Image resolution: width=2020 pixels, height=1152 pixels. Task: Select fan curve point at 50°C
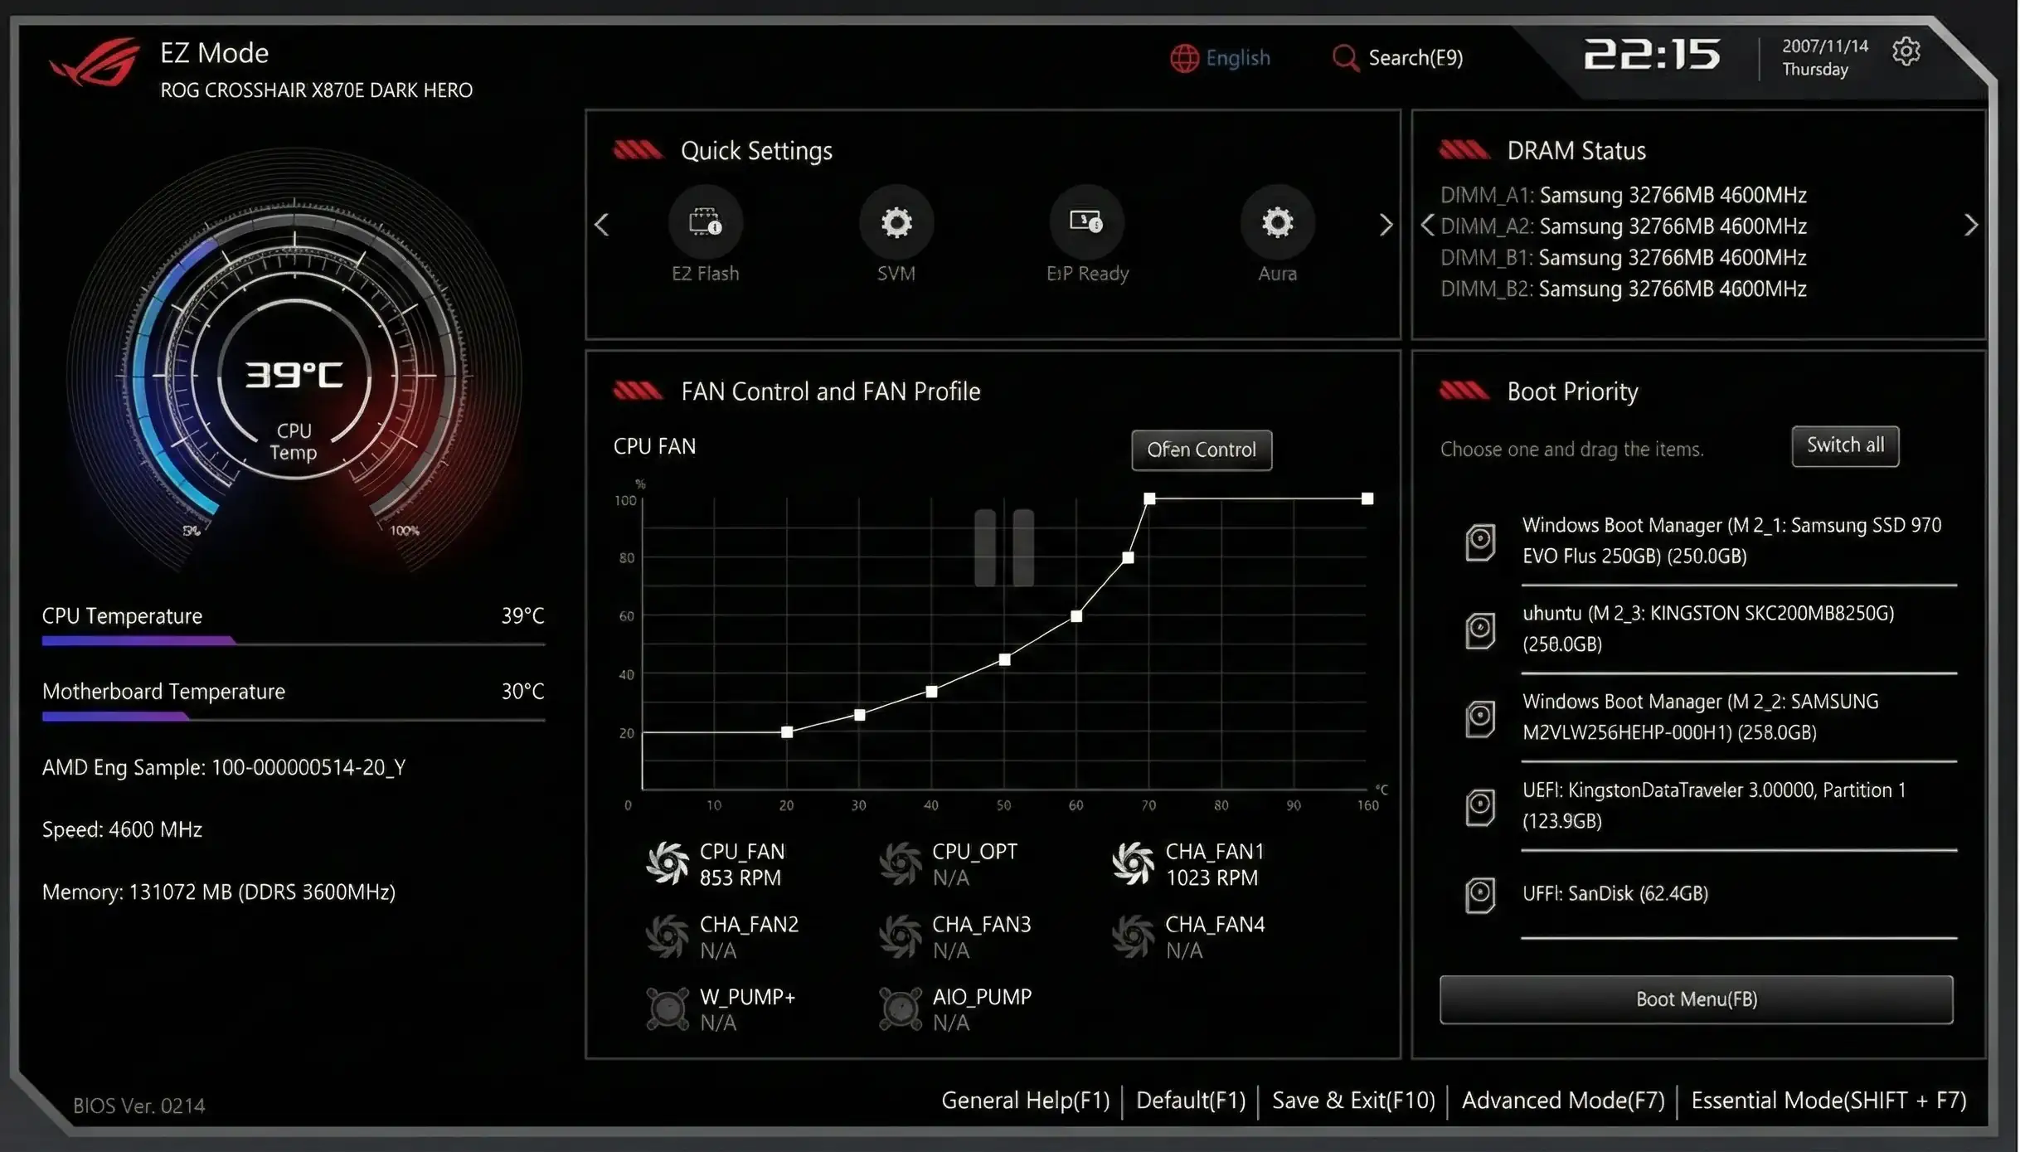tap(1004, 660)
